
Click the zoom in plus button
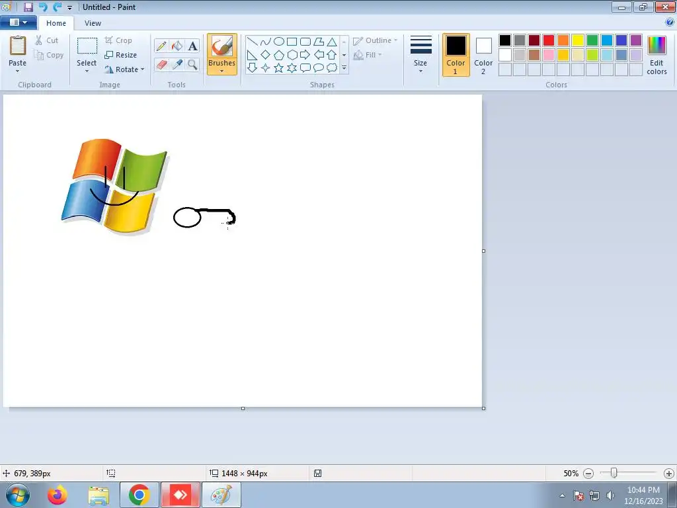[669, 474]
